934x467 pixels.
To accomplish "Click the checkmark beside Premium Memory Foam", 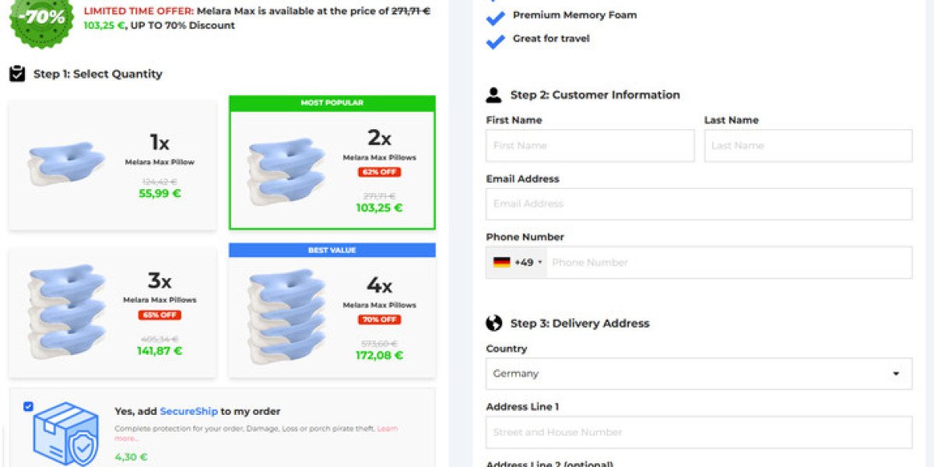I will [x=495, y=18].
